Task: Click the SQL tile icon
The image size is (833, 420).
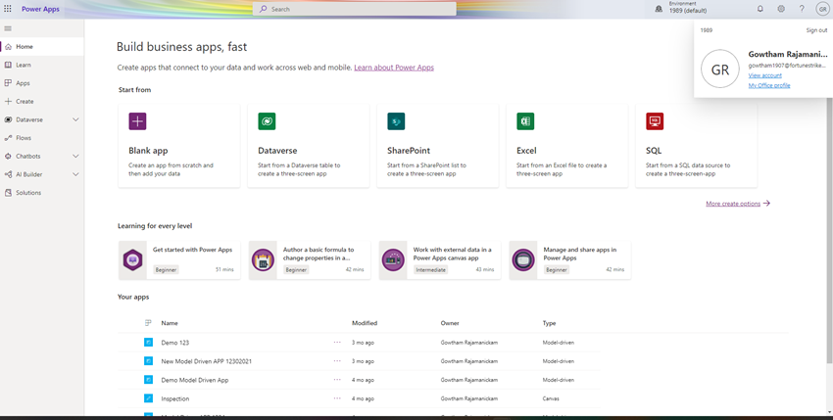Action: point(655,121)
